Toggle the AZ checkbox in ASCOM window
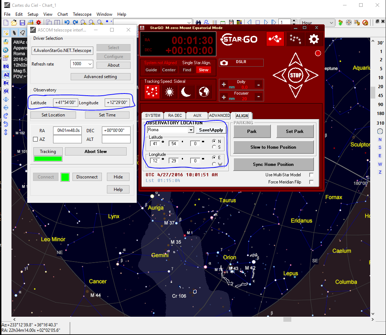The height and width of the screenshot is (335, 386). (36, 139)
